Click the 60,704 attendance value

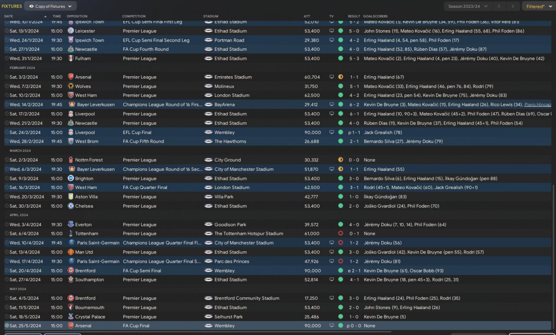pos(312,77)
